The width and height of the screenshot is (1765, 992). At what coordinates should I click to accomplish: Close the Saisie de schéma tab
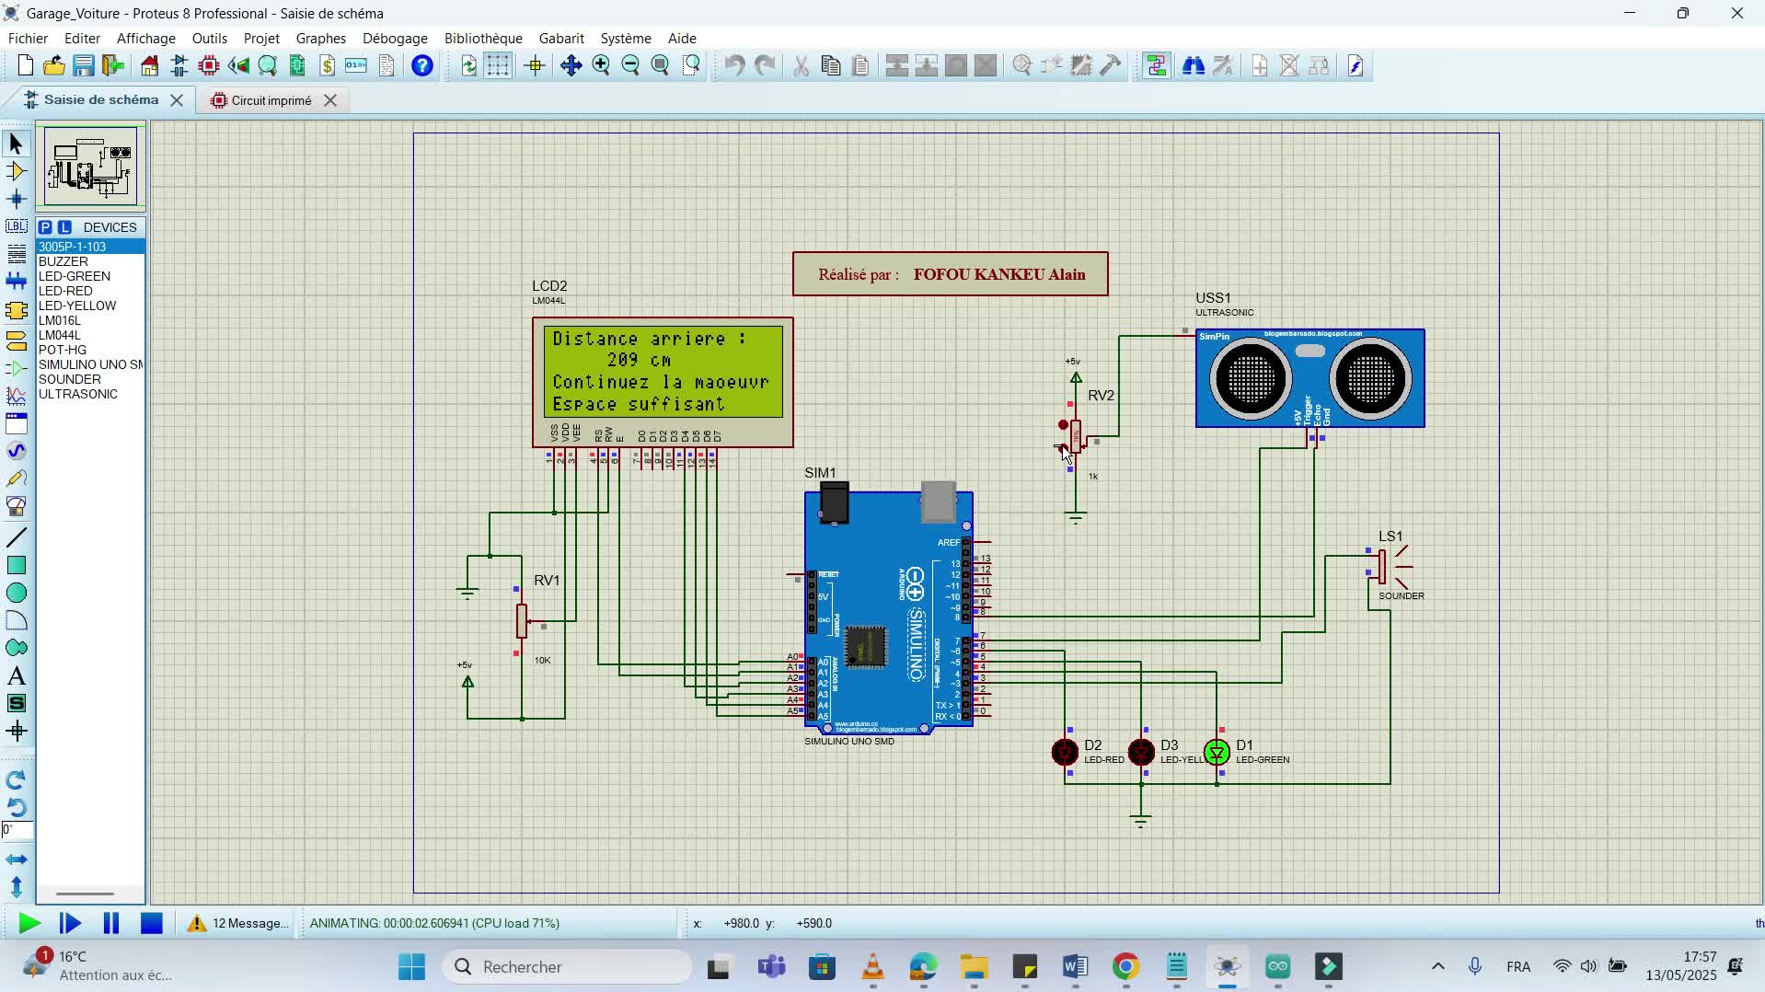click(x=177, y=99)
